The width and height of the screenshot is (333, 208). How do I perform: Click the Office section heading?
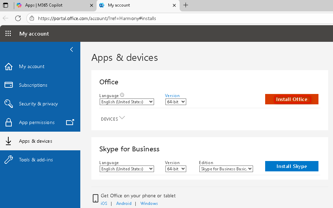point(109,82)
